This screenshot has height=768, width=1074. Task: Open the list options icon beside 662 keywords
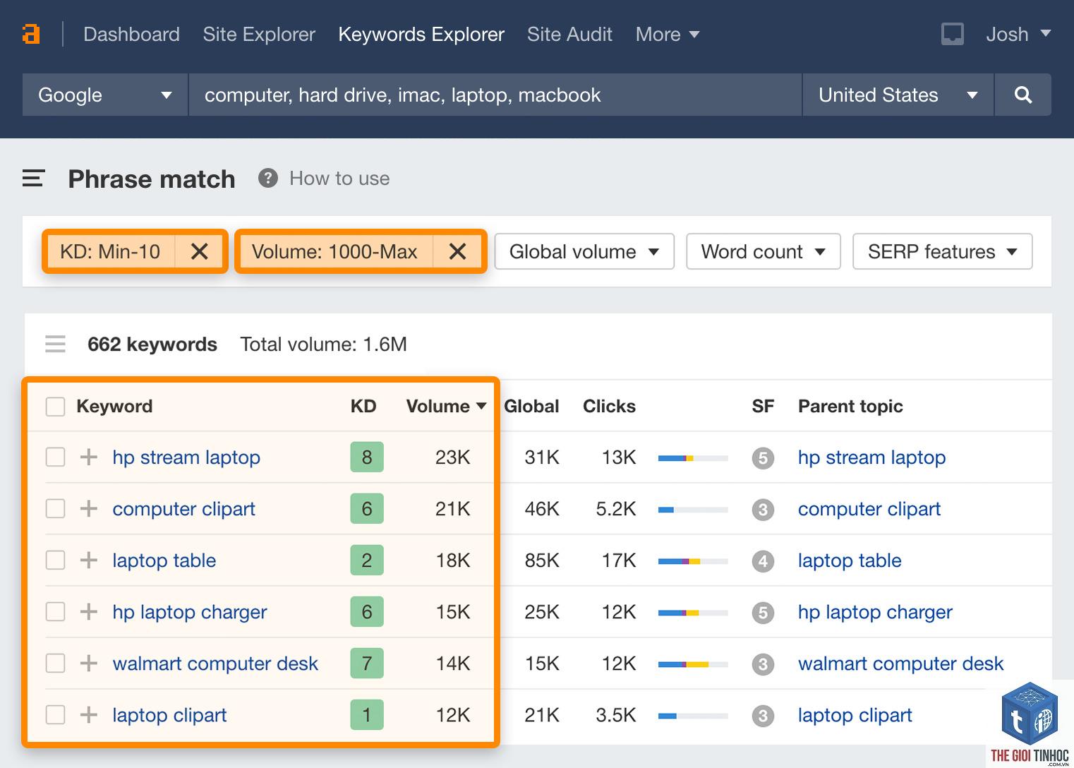55,344
